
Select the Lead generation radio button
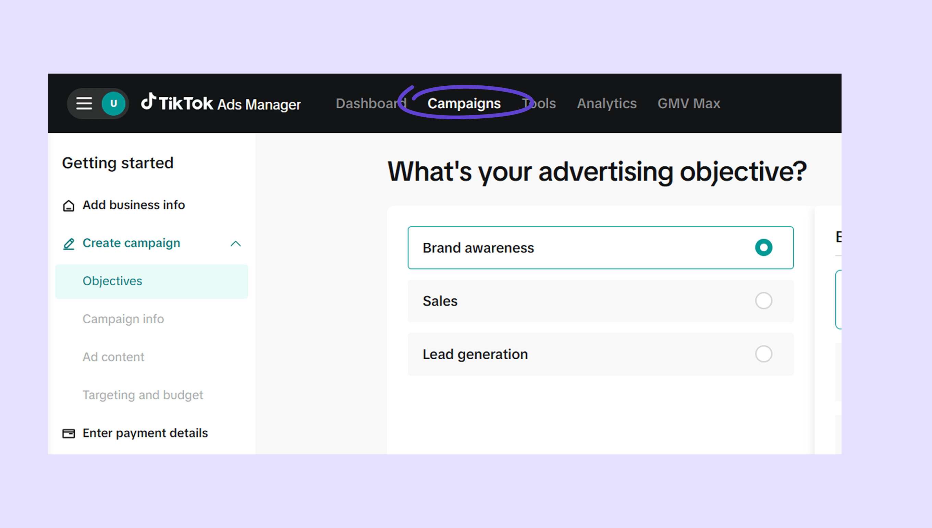[763, 354]
